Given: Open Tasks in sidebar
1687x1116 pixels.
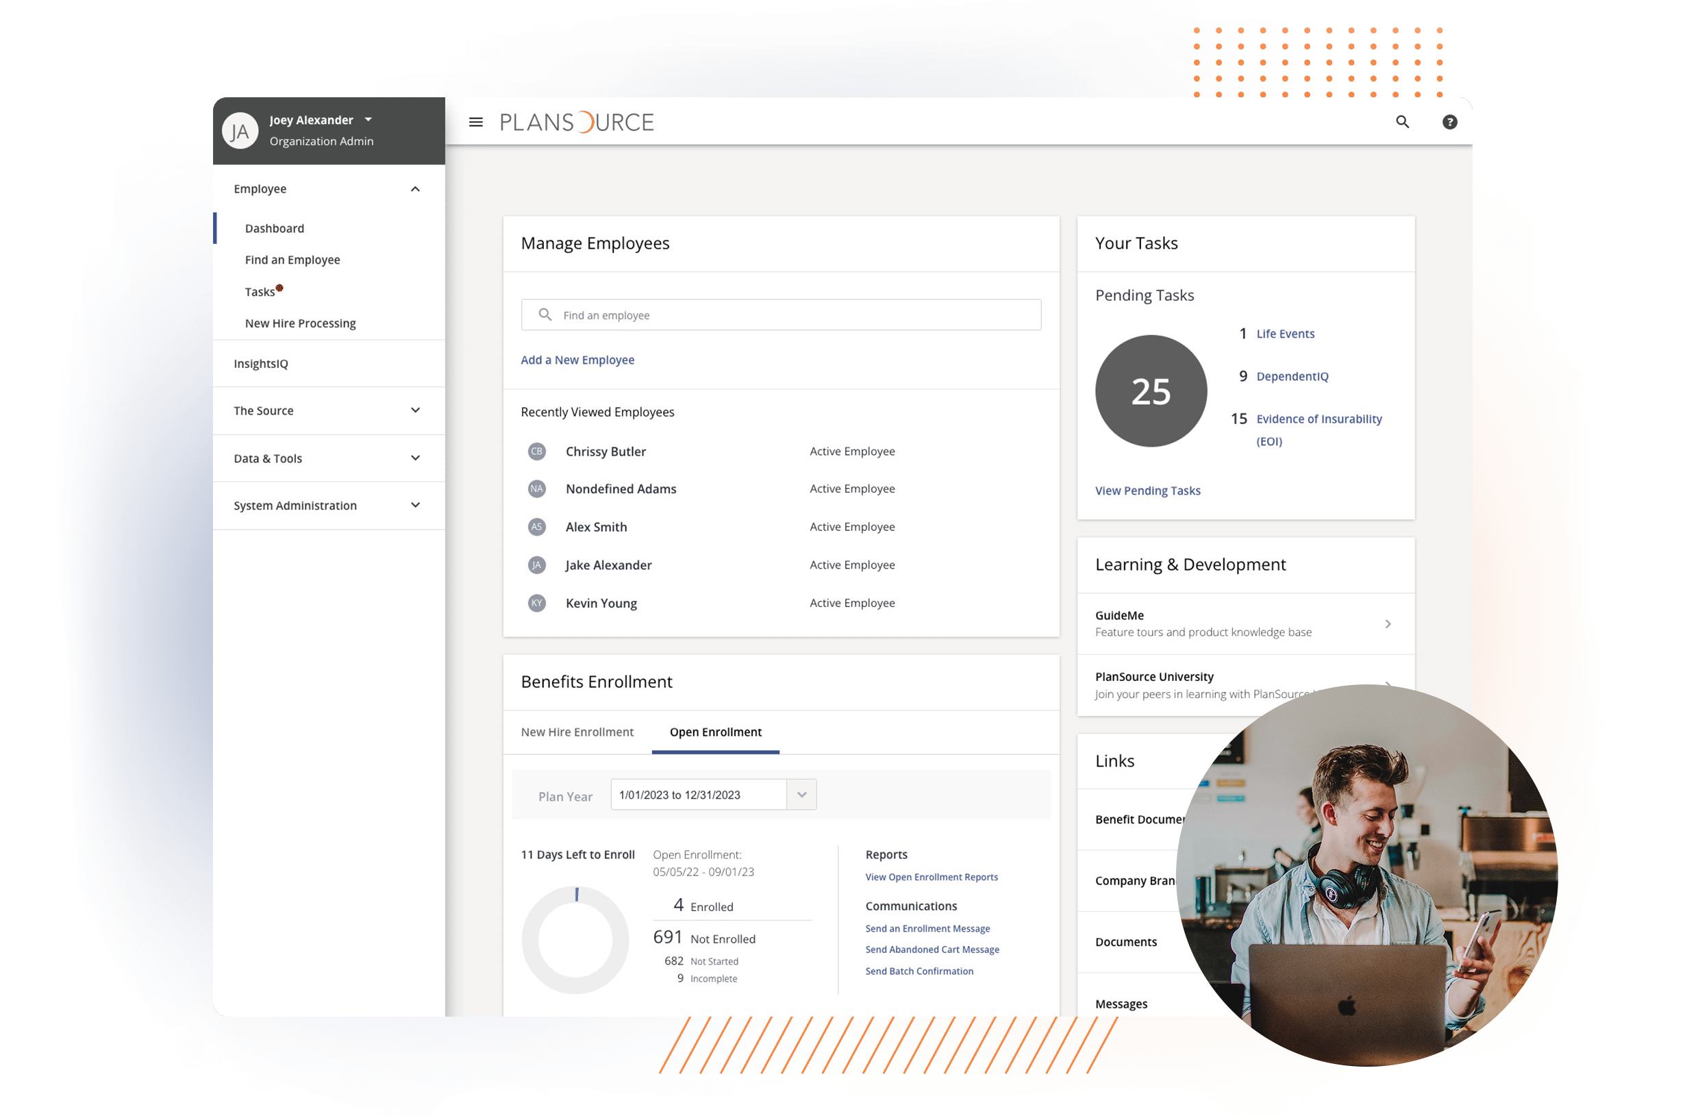Looking at the screenshot, I should coord(260,292).
